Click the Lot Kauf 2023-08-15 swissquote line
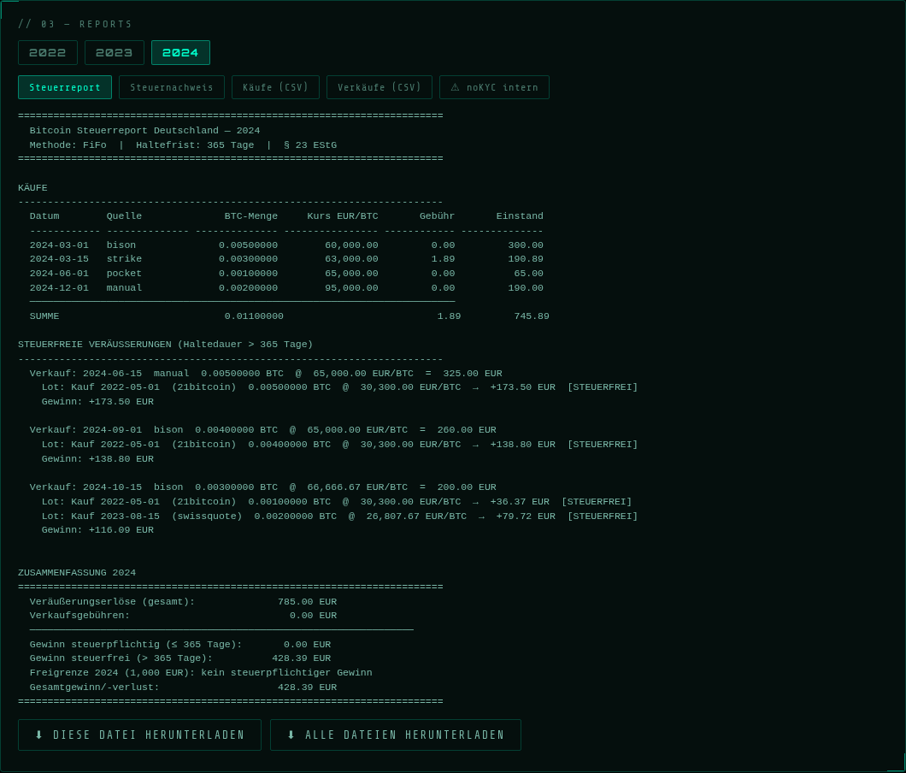 [340, 516]
